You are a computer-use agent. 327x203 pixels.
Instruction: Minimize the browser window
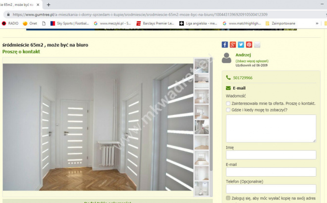(322, 4)
